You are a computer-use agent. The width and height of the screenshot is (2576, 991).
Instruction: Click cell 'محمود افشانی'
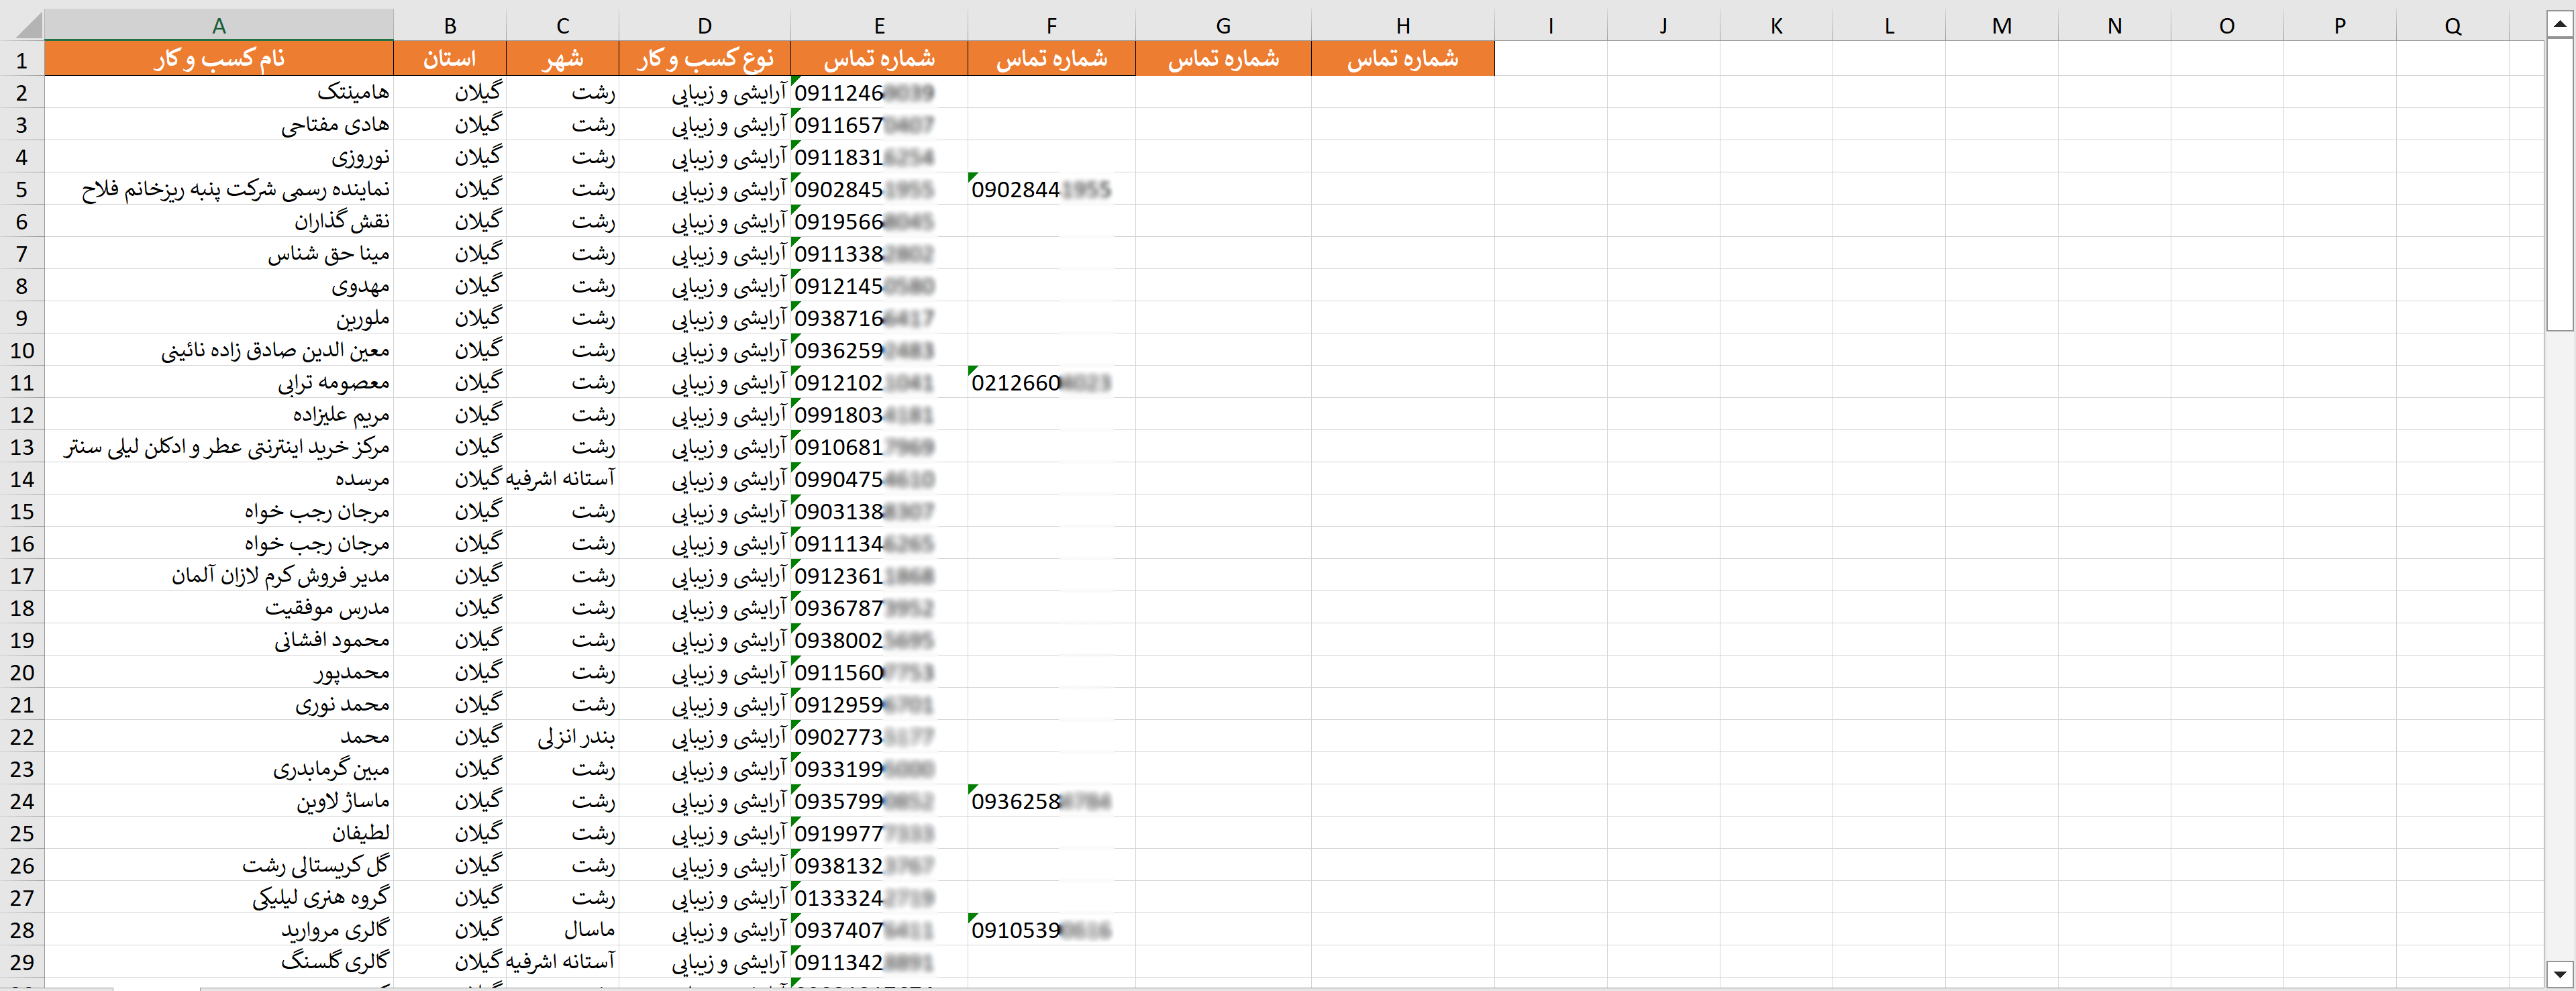(219, 640)
